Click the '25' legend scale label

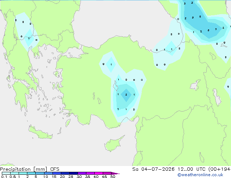click(71, 177)
